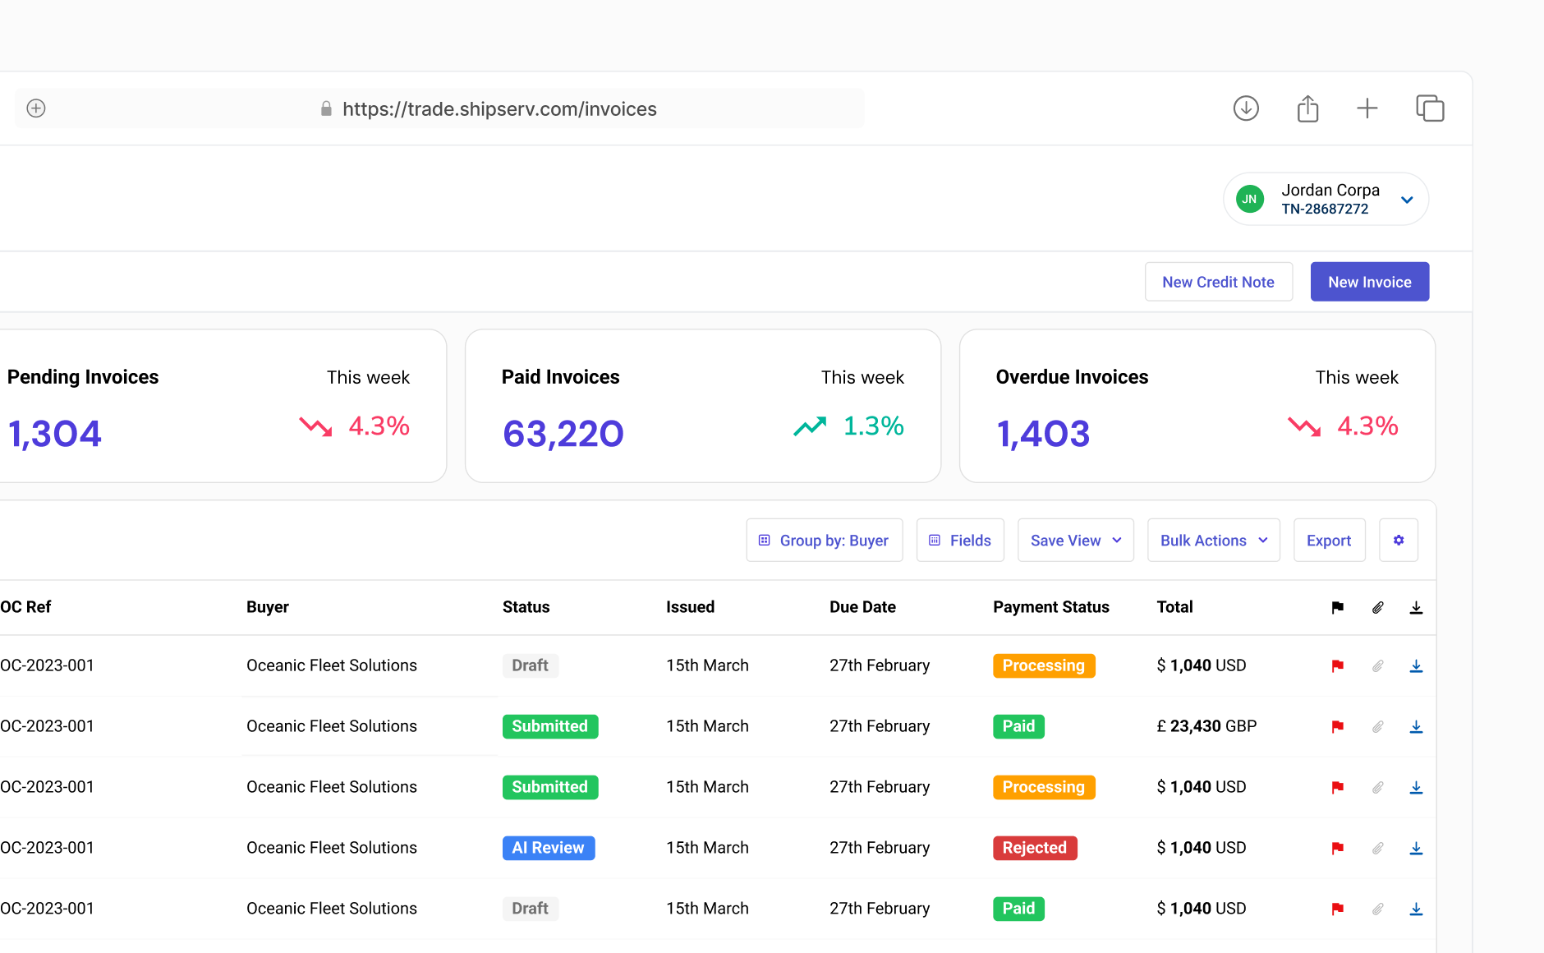Viewport: 1544px width, 953px height.
Task: Show the tab overview icon
Action: coord(1430,108)
